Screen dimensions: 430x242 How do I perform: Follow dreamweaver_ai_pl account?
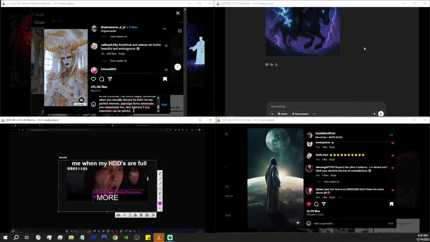point(133,27)
